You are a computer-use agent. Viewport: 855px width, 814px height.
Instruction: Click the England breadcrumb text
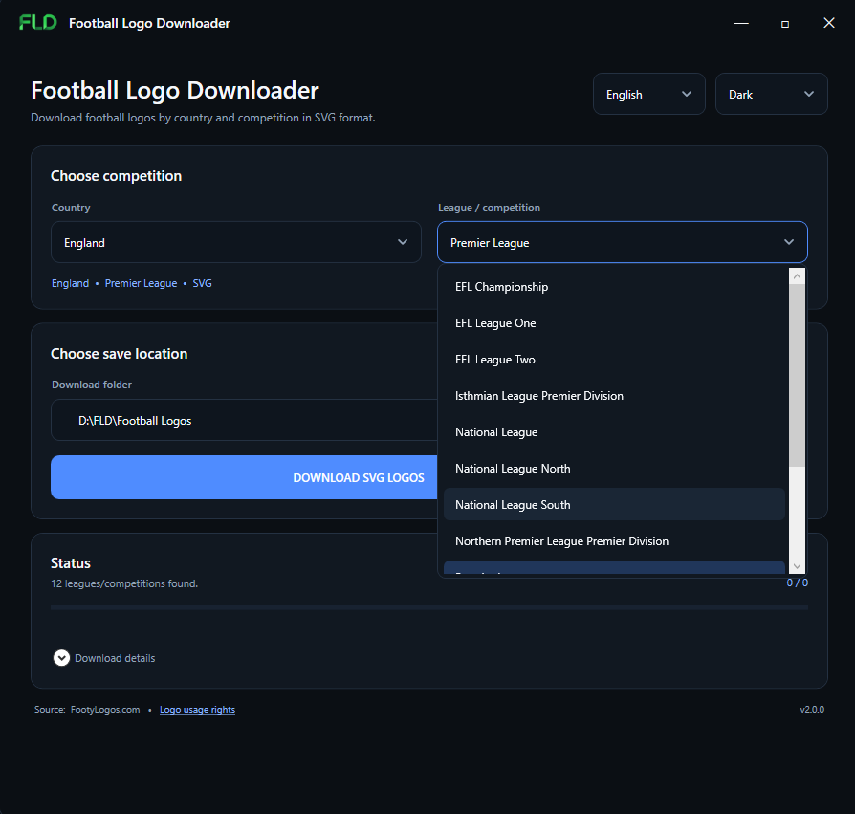point(71,283)
